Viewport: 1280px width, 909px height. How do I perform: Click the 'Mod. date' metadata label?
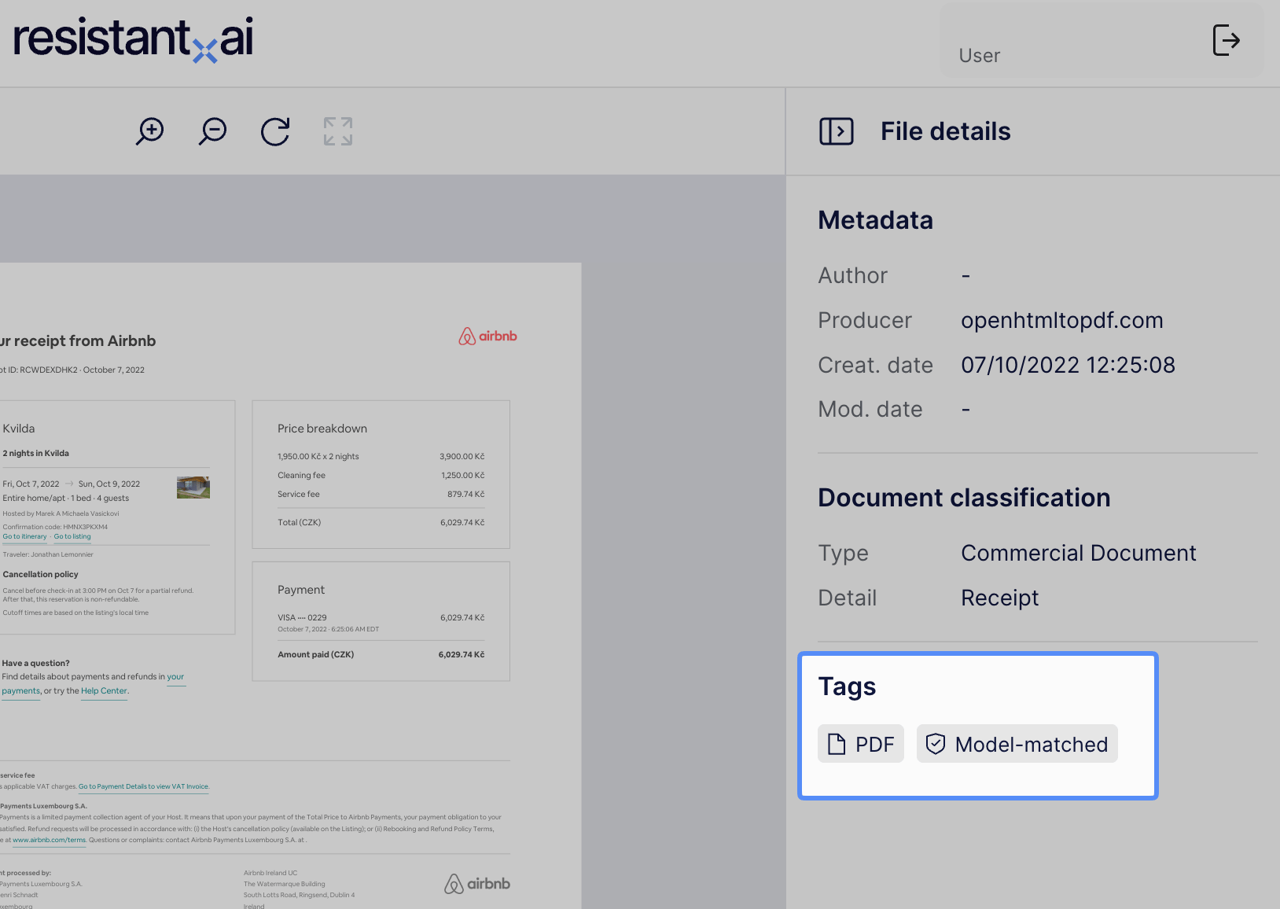pyautogui.click(x=870, y=409)
